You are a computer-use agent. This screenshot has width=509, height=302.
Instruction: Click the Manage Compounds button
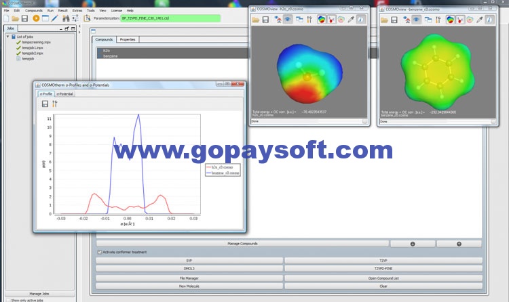242,244
